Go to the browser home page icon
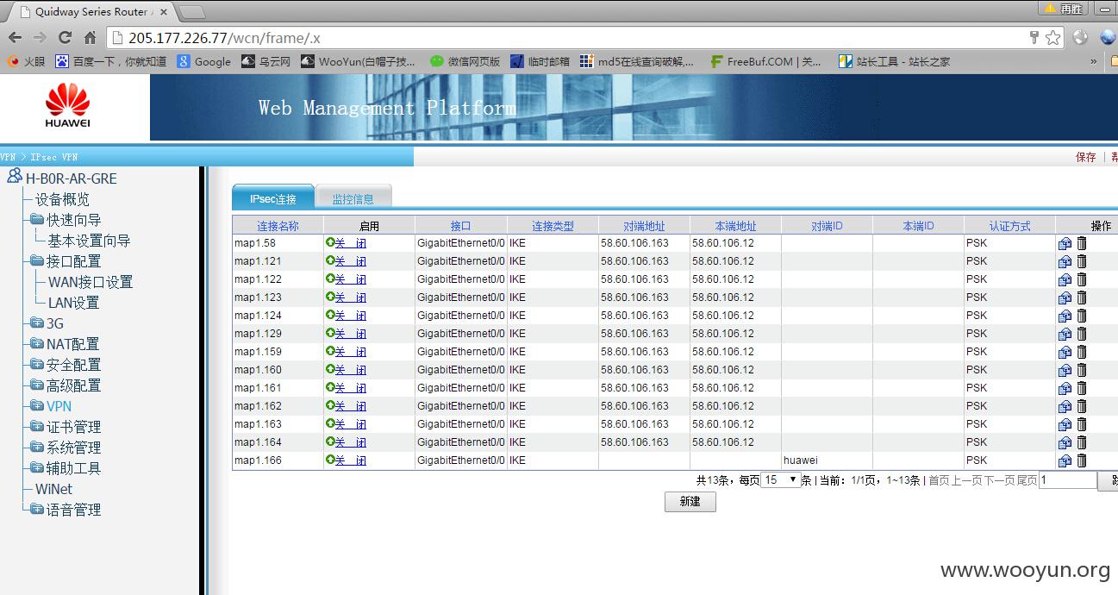The height and width of the screenshot is (595, 1118). pyautogui.click(x=90, y=38)
